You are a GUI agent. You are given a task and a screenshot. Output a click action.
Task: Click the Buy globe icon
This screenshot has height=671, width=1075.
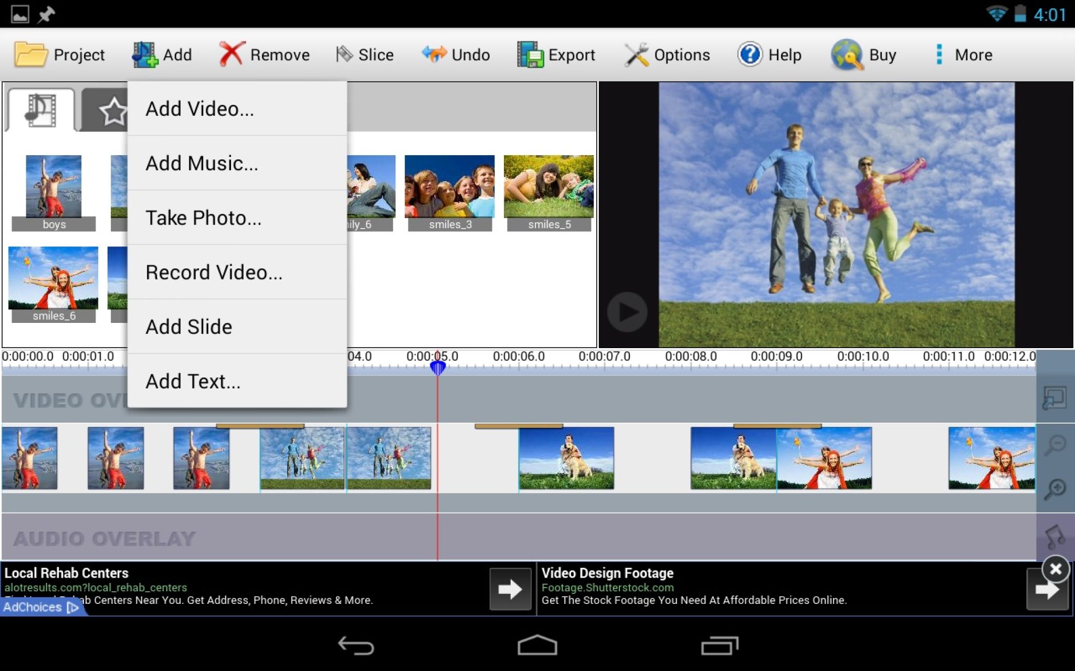pyautogui.click(x=847, y=55)
